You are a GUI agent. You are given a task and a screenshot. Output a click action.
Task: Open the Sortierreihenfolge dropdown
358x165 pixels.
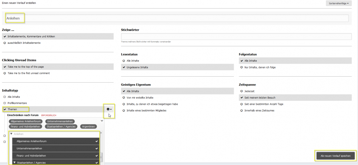(x=339, y=4)
